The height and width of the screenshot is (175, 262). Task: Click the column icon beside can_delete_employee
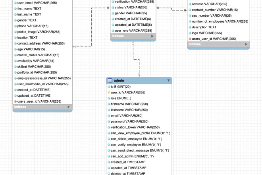[x=109, y=139]
